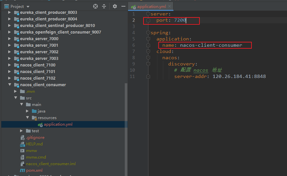Click the mvnw shell script icon
Image resolution: width=287 pixels, height=176 pixels.
tap(22, 151)
